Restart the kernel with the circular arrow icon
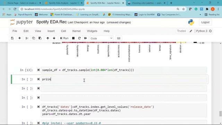 [79, 38]
